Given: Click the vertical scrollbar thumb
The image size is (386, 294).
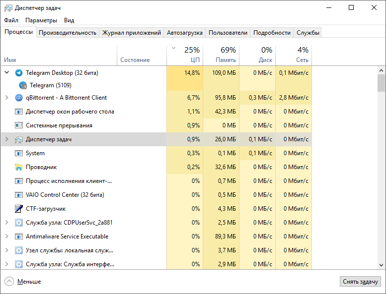Looking at the screenshot, I should [x=381, y=83].
